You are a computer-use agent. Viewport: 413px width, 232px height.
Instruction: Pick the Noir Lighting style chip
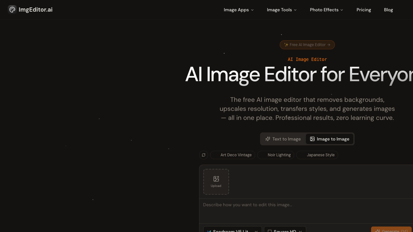(276, 155)
